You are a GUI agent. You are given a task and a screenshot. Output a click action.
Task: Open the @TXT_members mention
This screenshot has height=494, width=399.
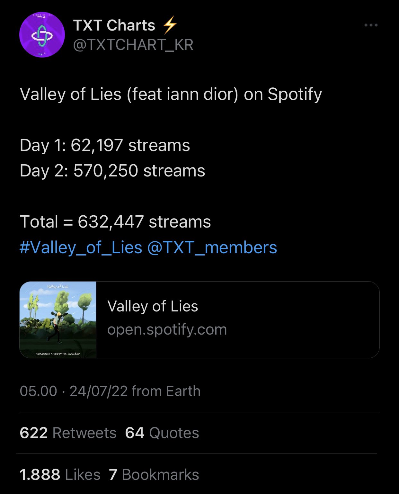pyautogui.click(x=212, y=247)
